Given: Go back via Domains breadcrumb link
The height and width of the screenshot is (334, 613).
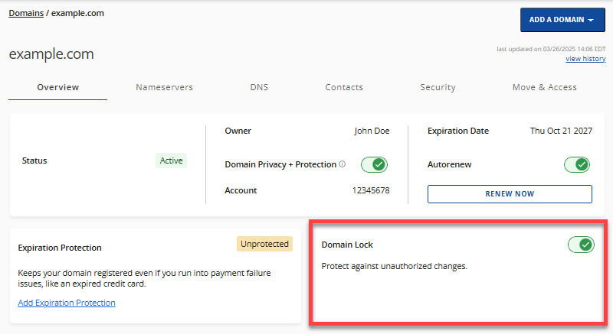Looking at the screenshot, I should tap(25, 13).
